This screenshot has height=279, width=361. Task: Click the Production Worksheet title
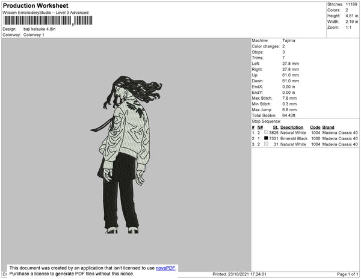click(35, 6)
